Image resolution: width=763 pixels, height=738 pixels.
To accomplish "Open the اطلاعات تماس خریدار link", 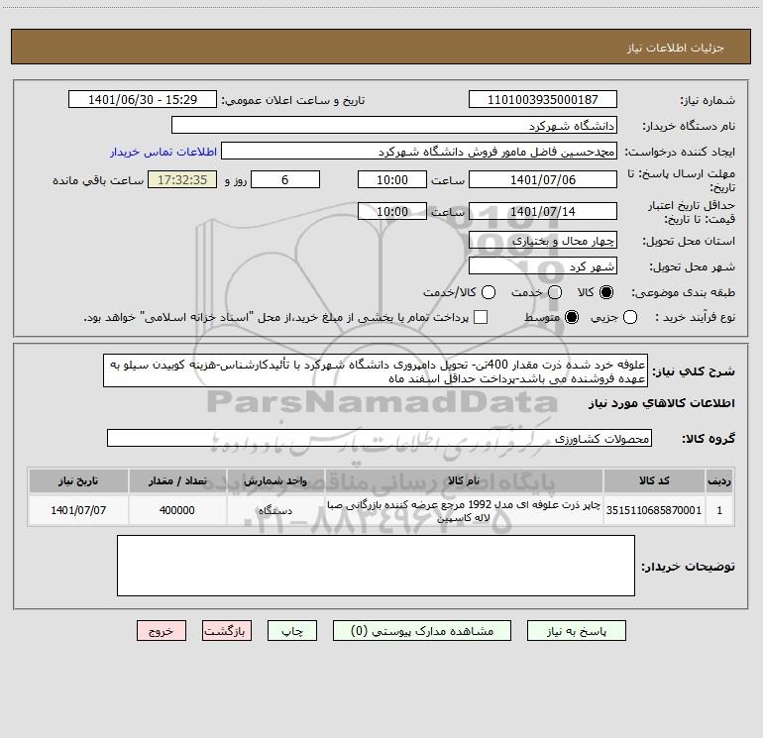I will (x=163, y=152).
